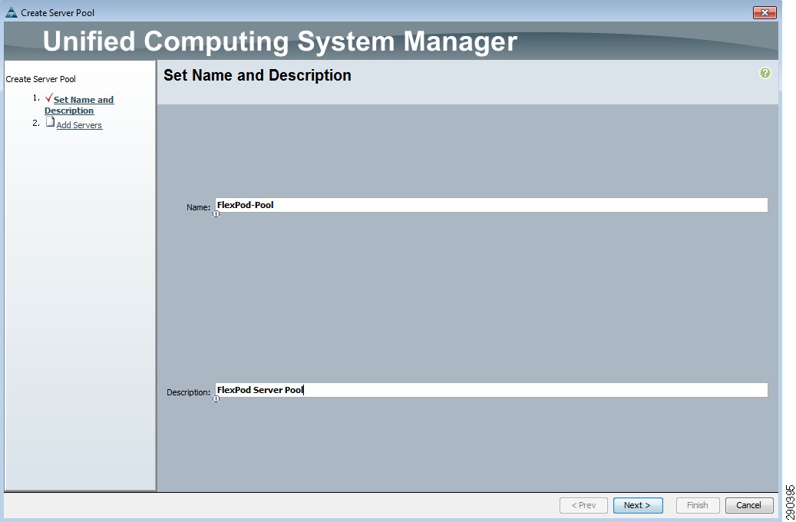Go to the Add Servers step

pos(79,125)
